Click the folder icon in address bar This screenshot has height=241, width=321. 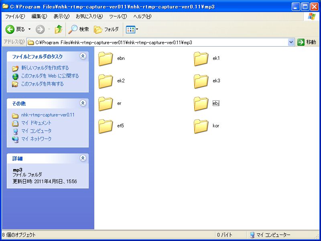(x=31, y=43)
